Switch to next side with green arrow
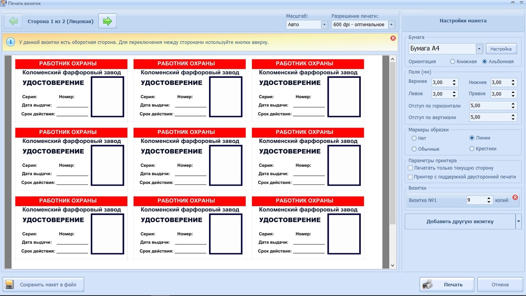Viewport: 526px width, 296px height. click(108, 21)
